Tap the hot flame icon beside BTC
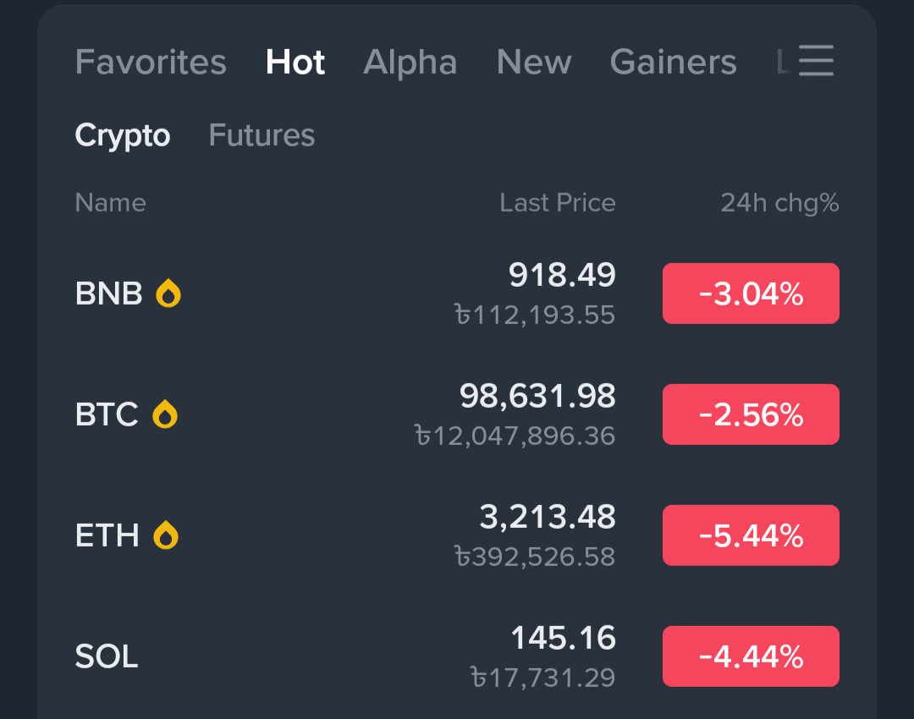Image resolution: width=914 pixels, height=719 pixels. pos(165,414)
